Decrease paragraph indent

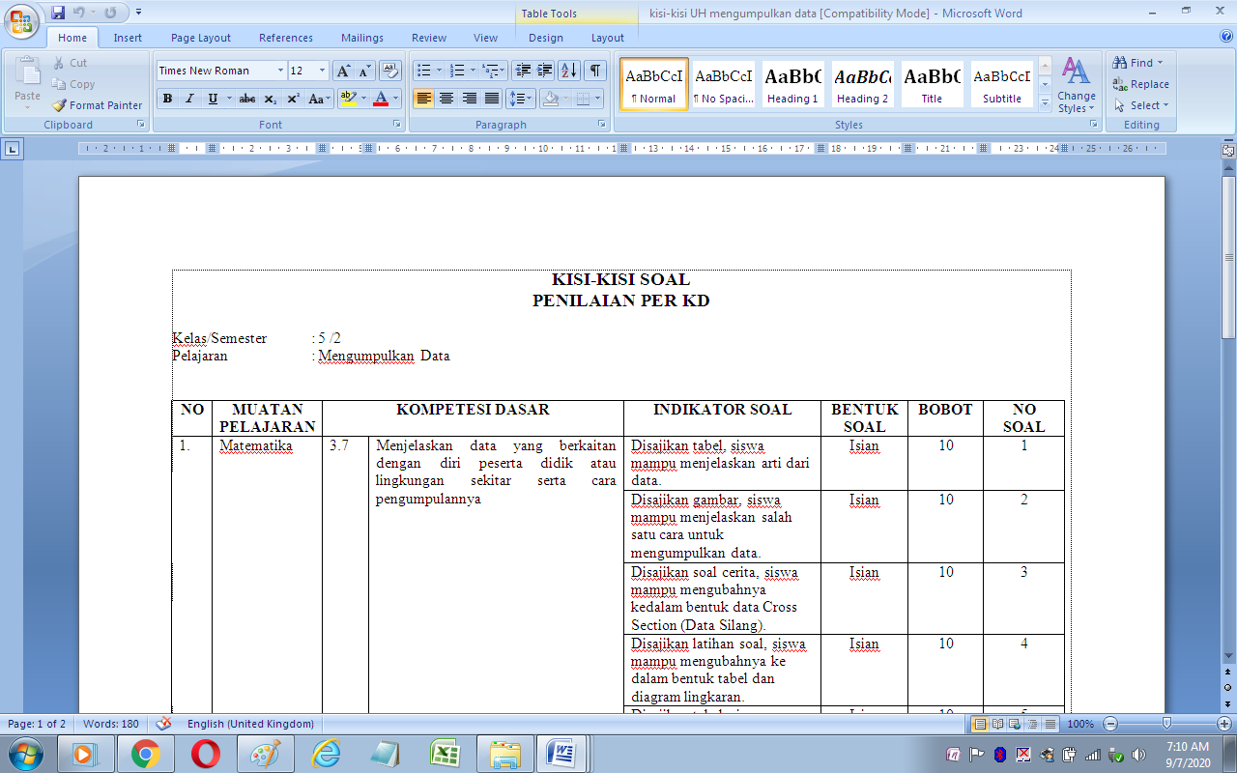click(523, 71)
